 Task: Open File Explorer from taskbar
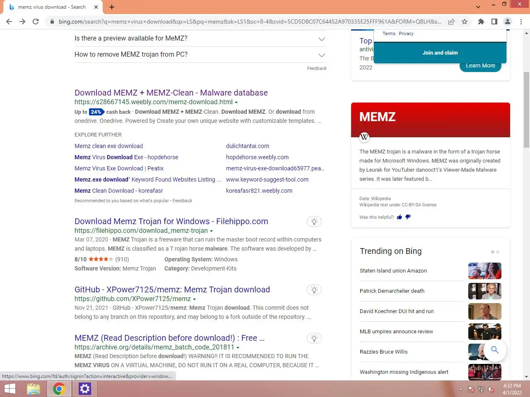[x=34, y=389]
